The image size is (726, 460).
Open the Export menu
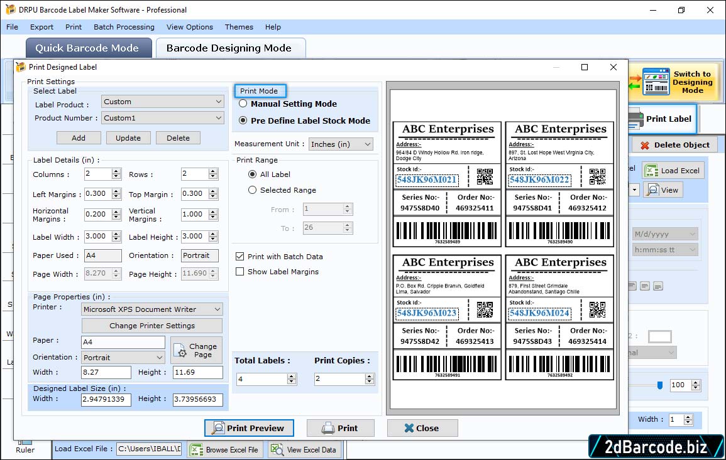point(41,27)
